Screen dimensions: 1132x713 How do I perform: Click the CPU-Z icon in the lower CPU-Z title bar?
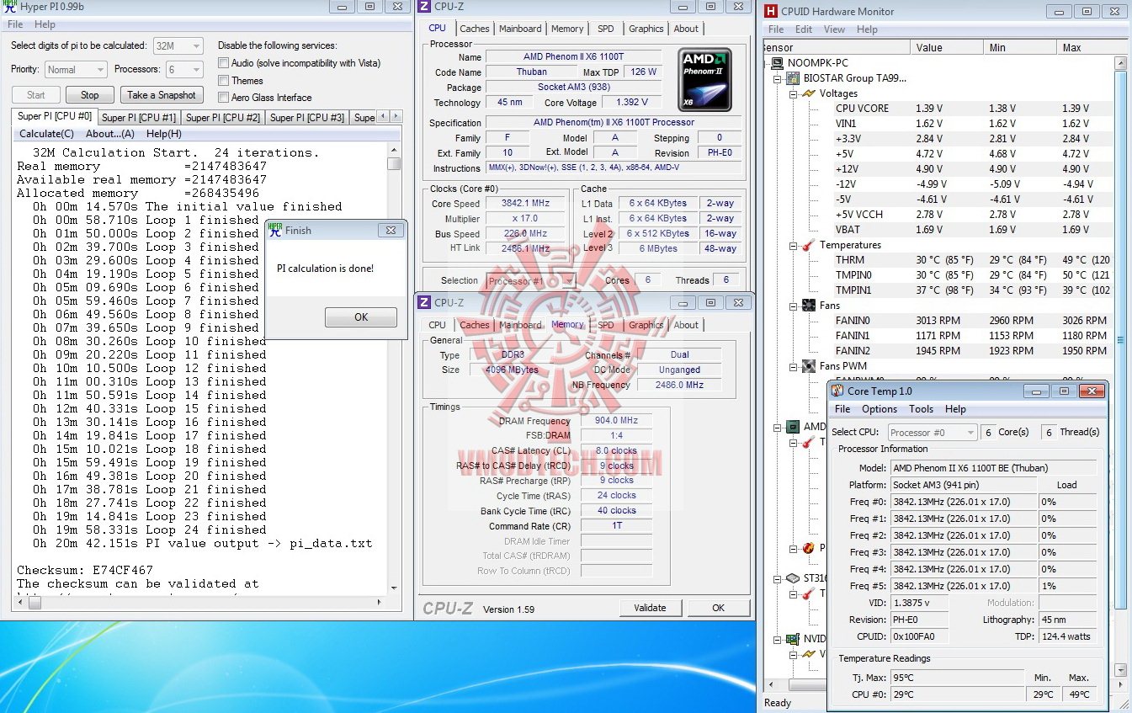pos(425,303)
